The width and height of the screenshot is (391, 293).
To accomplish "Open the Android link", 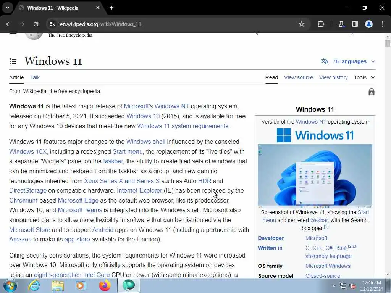I will point(103,230).
